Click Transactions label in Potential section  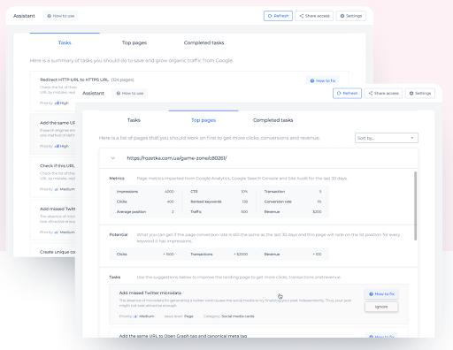[x=202, y=255]
